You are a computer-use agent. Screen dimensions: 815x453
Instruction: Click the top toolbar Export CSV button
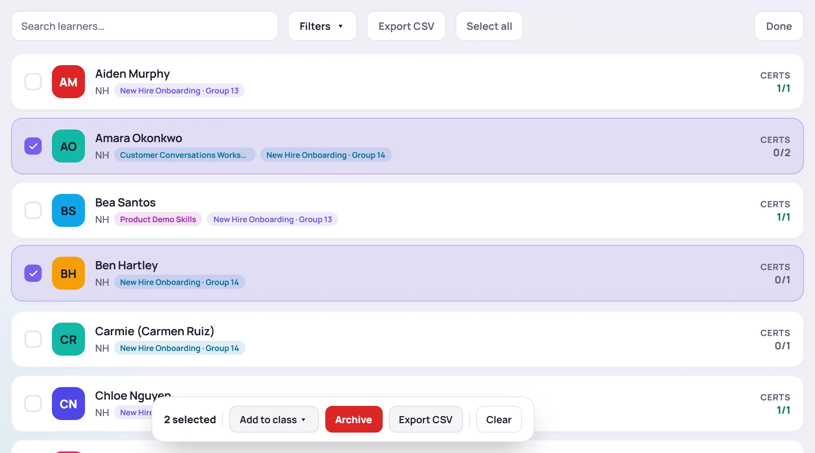pyautogui.click(x=406, y=26)
